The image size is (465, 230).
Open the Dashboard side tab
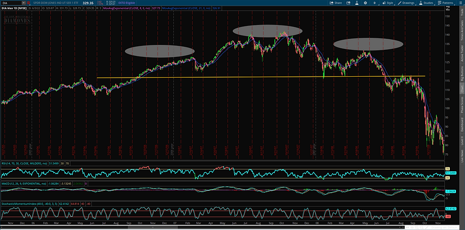tap(462, 124)
